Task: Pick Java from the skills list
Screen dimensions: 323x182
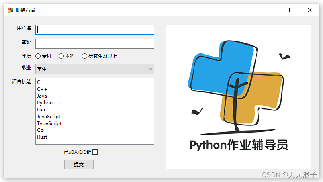Action: point(95,96)
